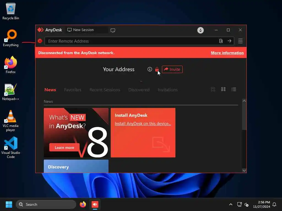Viewport: 282px width, 211px height.
Task: Select the News tab
Action: pos(50,90)
